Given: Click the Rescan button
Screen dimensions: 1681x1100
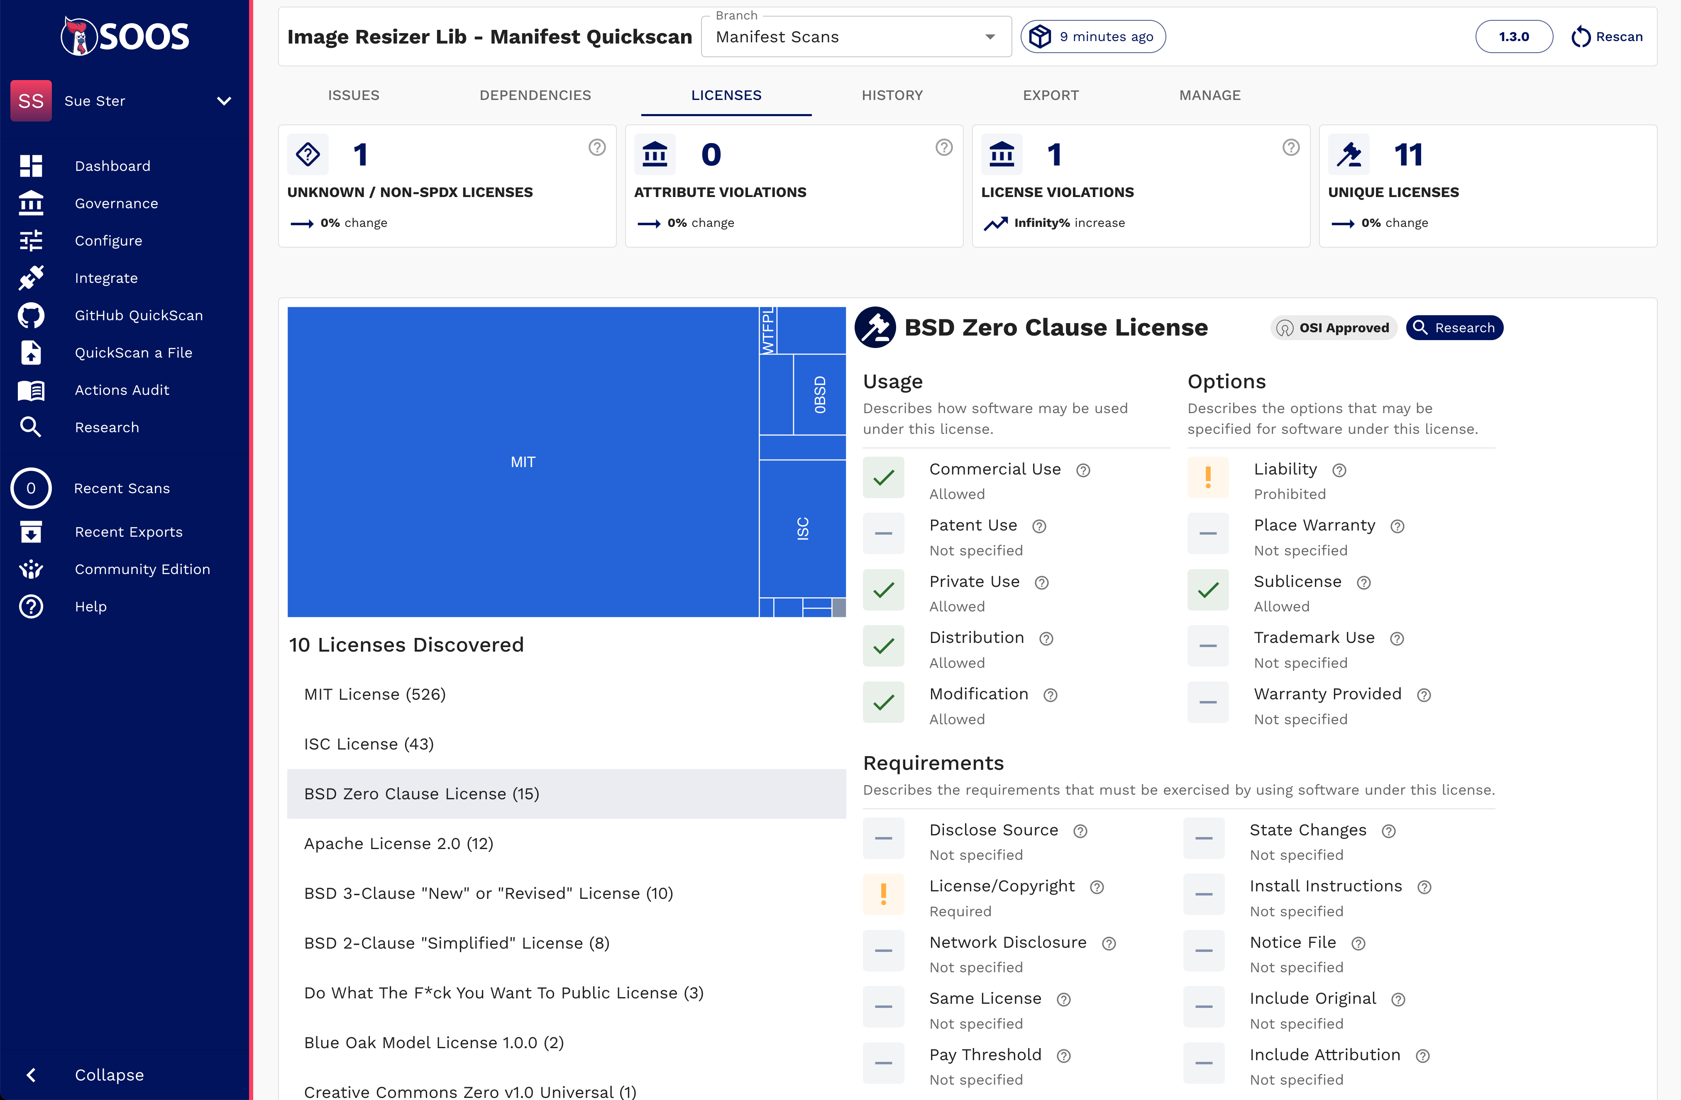Looking at the screenshot, I should click(x=1607, y=37).
